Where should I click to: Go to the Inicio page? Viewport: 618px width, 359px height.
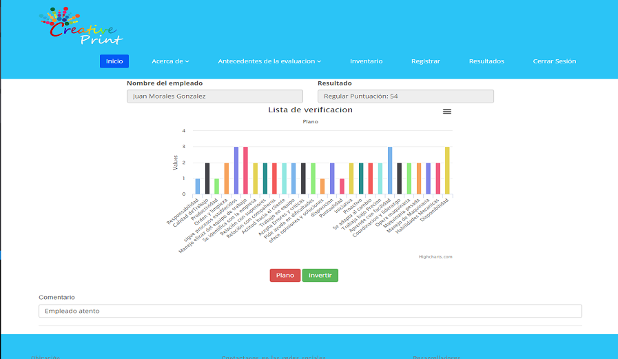tap(114, 61)
